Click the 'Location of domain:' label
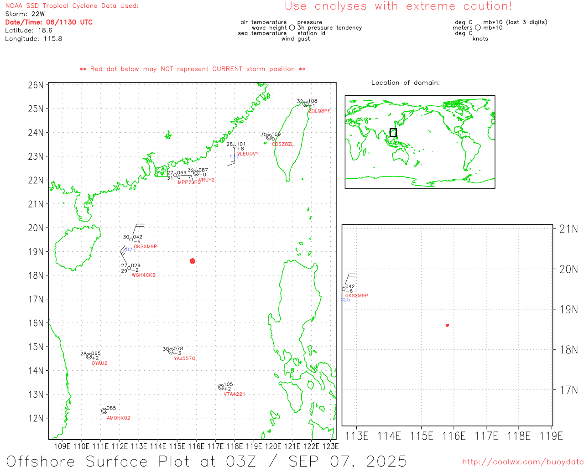The width and height of the screenshot is (584, 467). (406, 83)
